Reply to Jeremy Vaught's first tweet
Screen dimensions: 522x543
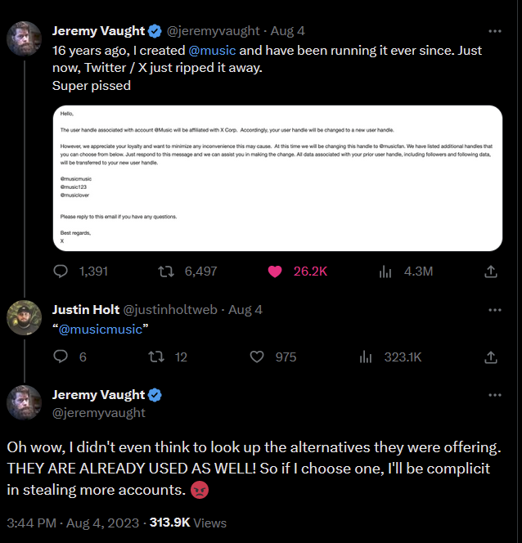[x=61, y=271]
